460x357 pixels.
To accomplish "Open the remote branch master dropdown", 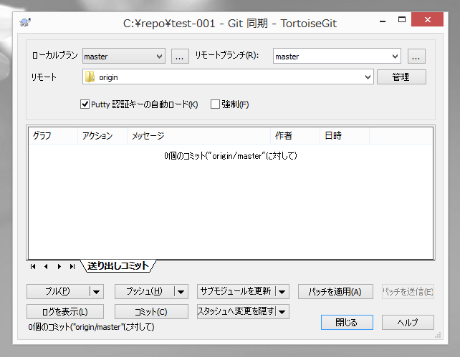I will pos(395,57).
